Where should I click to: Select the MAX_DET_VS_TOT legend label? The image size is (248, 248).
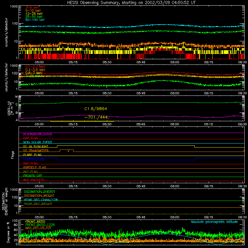point(38,228)
